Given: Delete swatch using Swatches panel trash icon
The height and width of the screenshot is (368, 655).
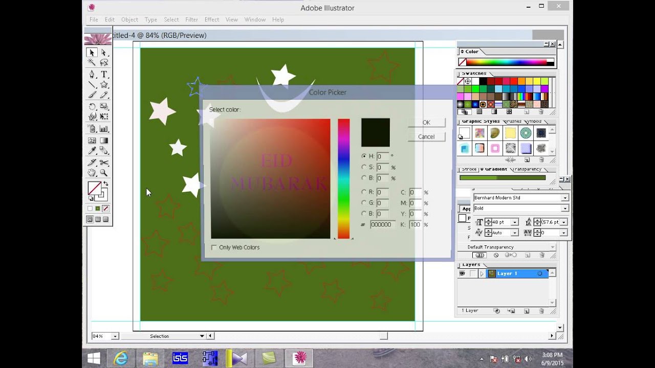Looking at the screenshot, I should (x=541, y=112).
